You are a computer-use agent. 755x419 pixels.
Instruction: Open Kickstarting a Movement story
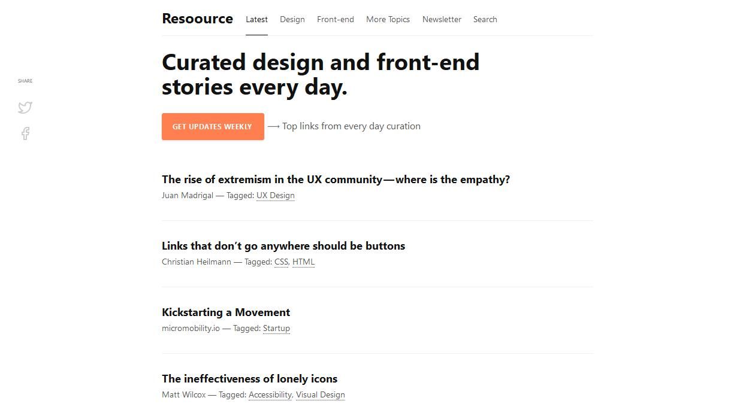click(x=226, y=312)
